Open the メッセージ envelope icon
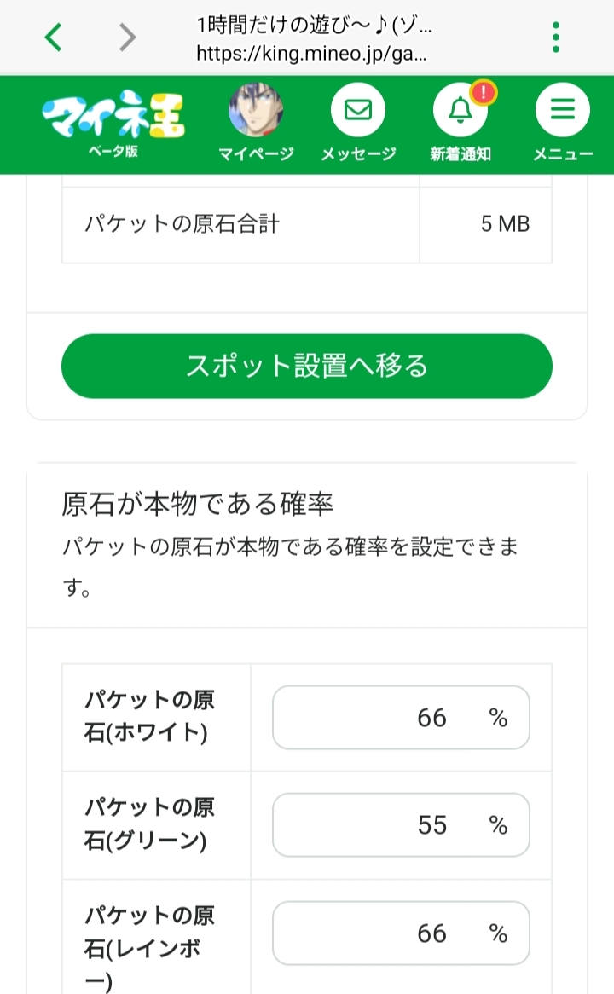This screenshot has height=994, width=614. click(358, 111)
